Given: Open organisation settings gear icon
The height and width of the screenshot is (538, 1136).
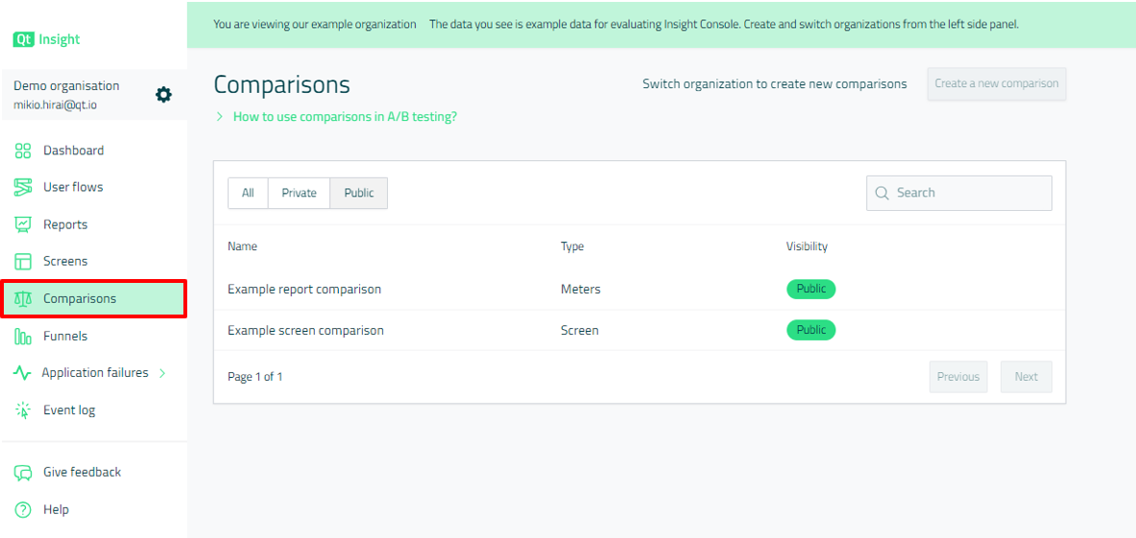Looking at the screenshot, I should point(164,94).
